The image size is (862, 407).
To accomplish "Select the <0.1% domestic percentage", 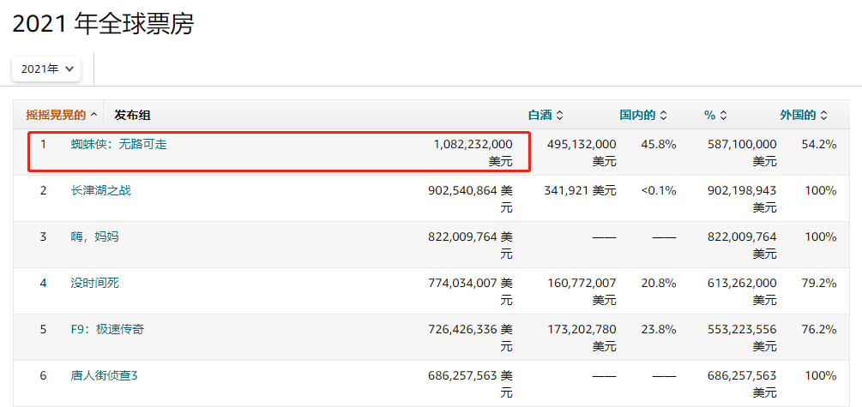I will coord(659,190).
